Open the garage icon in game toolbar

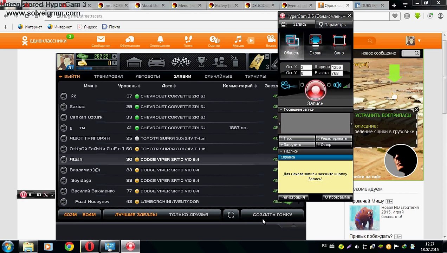pos(134,62)
